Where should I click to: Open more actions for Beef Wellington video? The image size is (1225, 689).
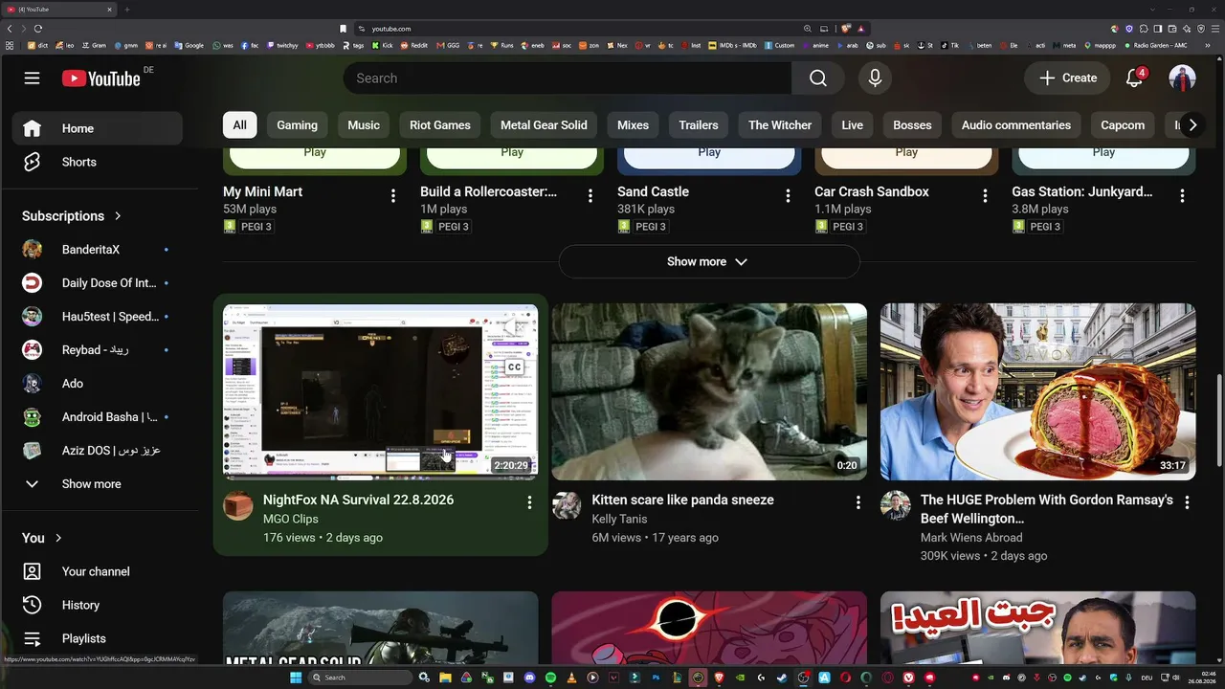pyautogui.click(x=1187, y=502)
